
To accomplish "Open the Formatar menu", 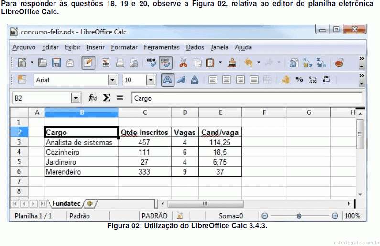I will click(124, 47).
